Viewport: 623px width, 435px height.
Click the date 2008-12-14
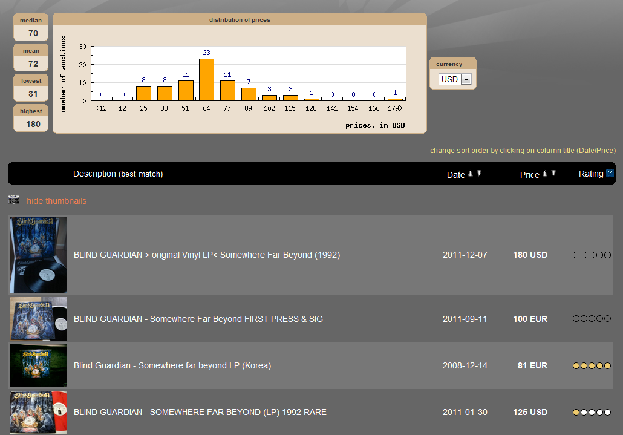click(465, 365)
